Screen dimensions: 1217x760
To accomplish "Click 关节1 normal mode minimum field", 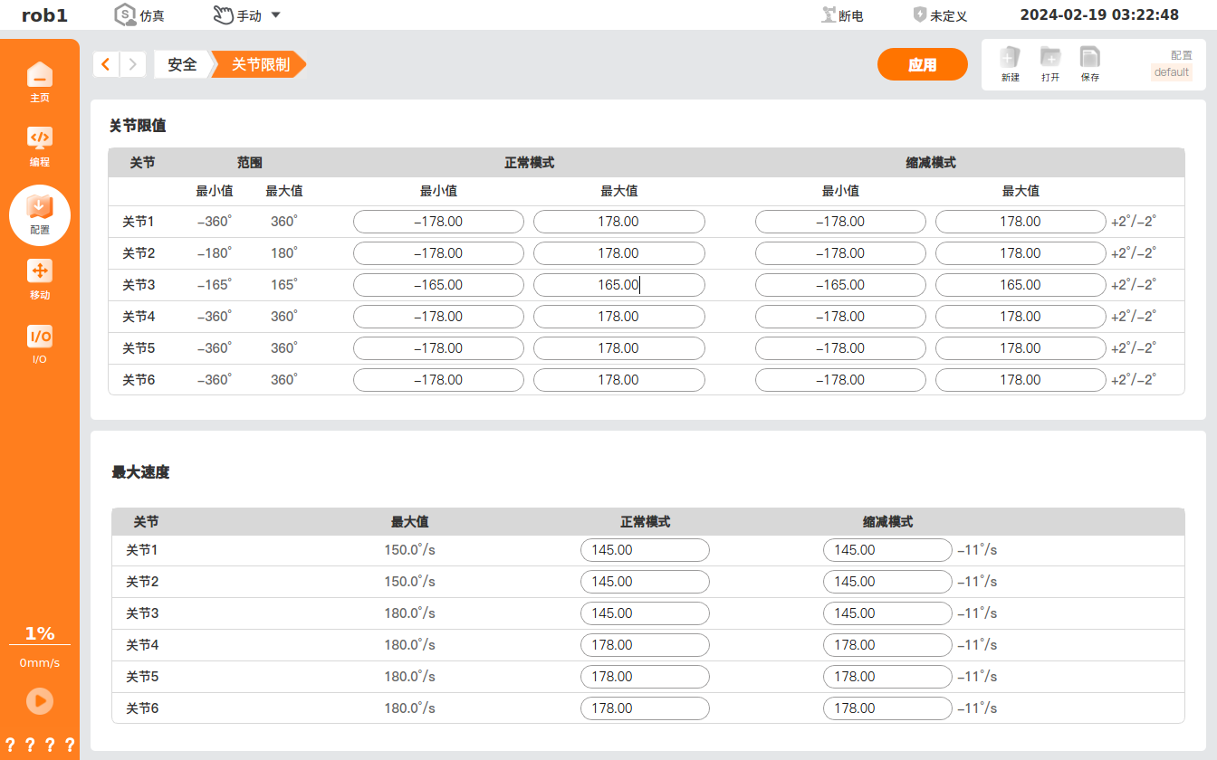I will pos(438,222).
